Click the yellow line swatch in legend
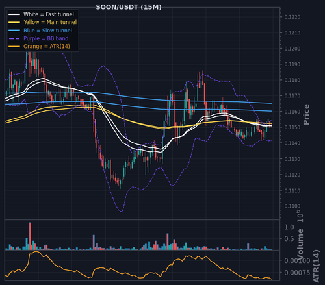Image resolution: width=325 pixels, height=285 pixels. tap(14, 23)
